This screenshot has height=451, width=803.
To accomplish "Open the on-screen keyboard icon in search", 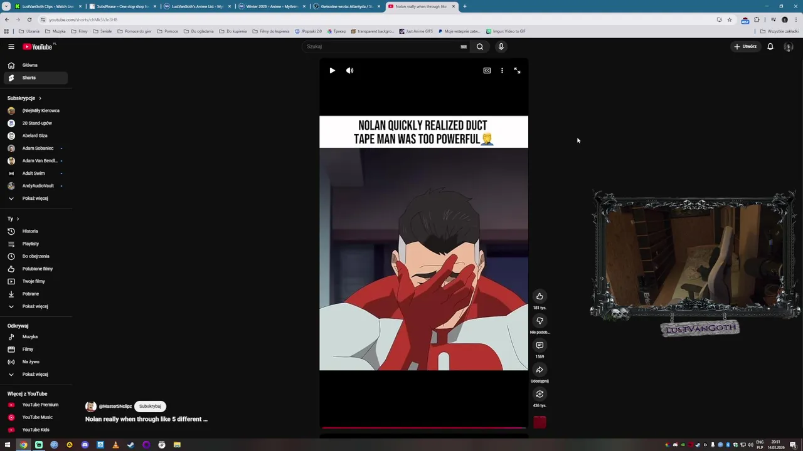I will point(464,46).
